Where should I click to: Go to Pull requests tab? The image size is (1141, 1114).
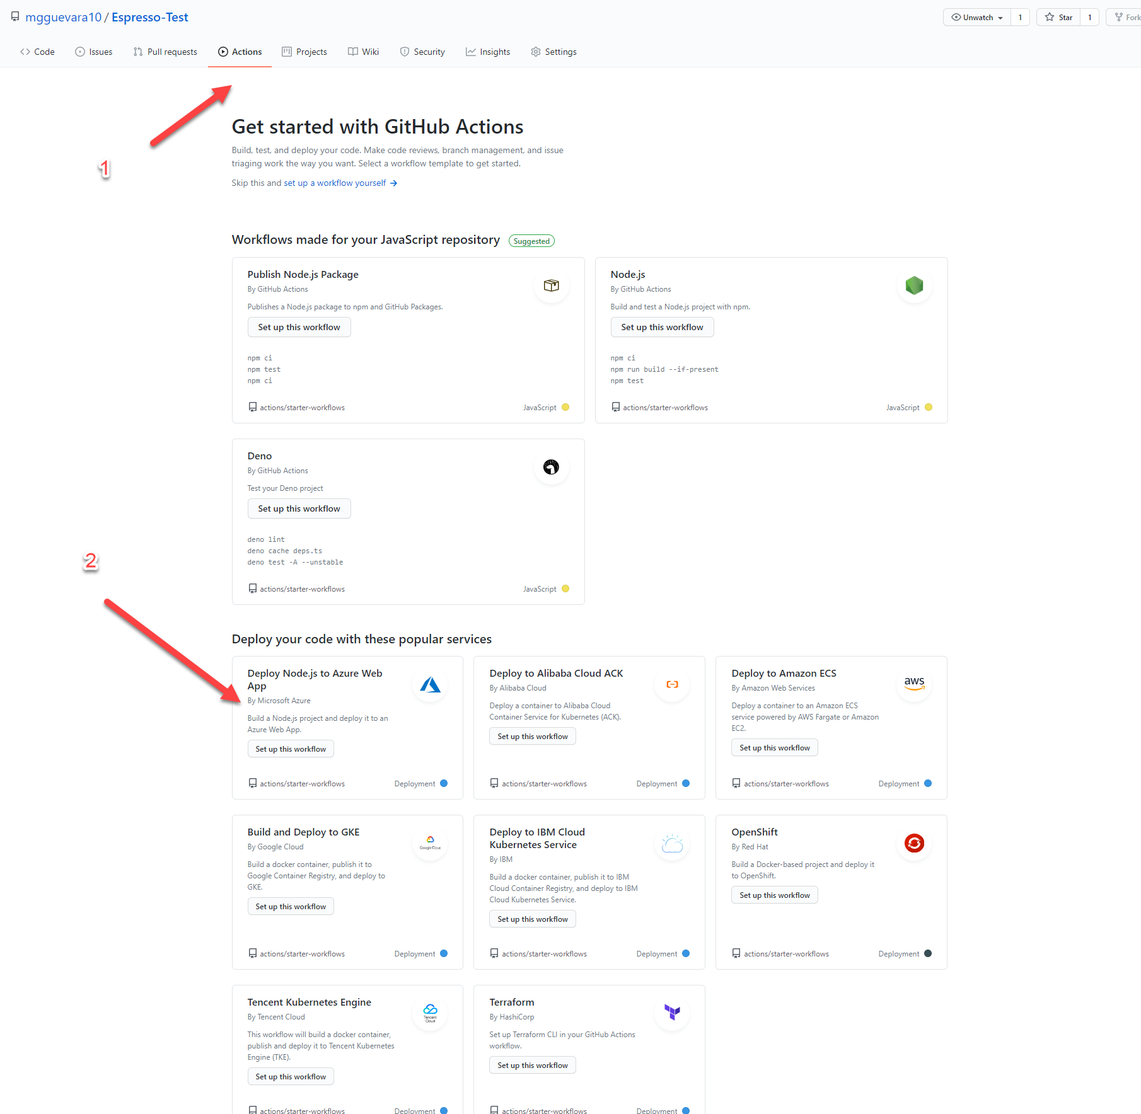tap(165, 52)
